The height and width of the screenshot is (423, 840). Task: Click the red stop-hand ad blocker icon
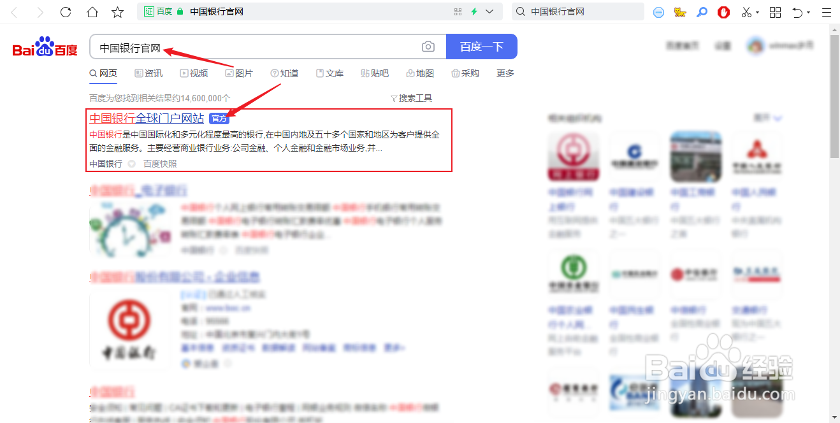[723, 12]
